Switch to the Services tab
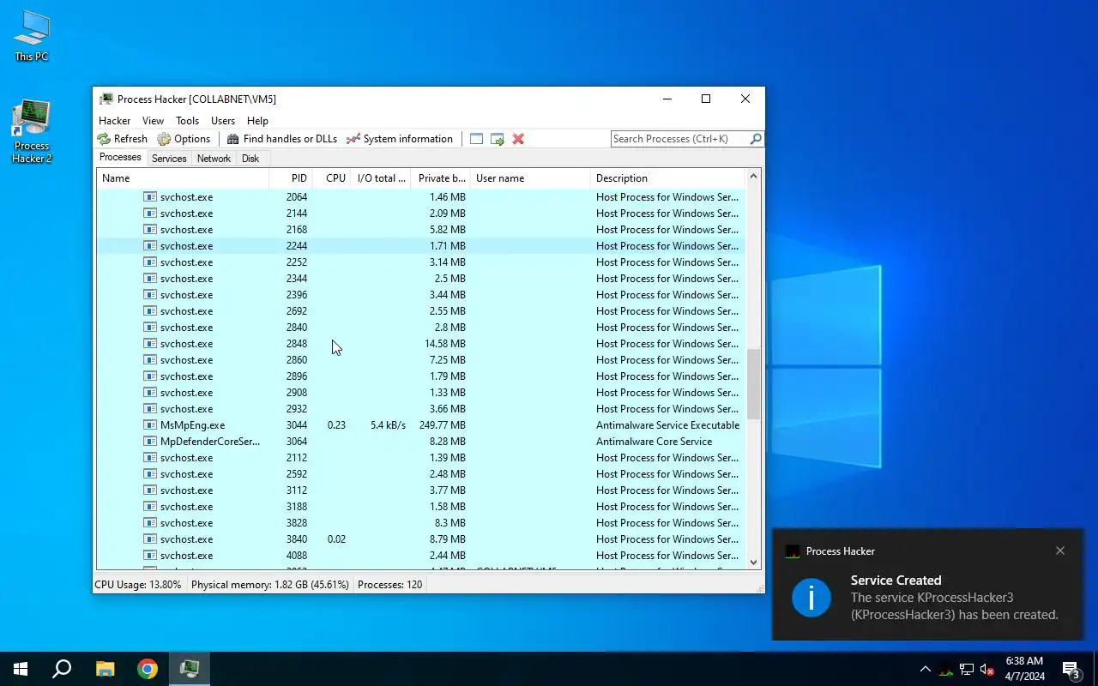The height and width of the screenshot is (686, 1098). coord(169,159)
